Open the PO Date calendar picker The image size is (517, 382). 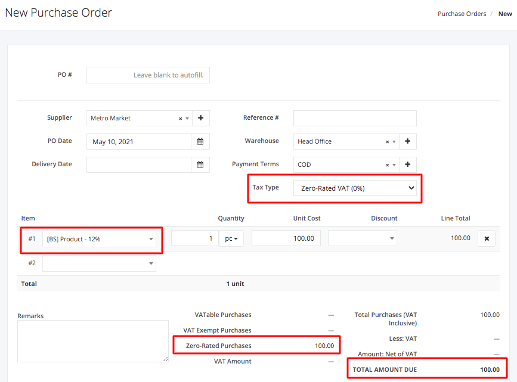point(200,141)
